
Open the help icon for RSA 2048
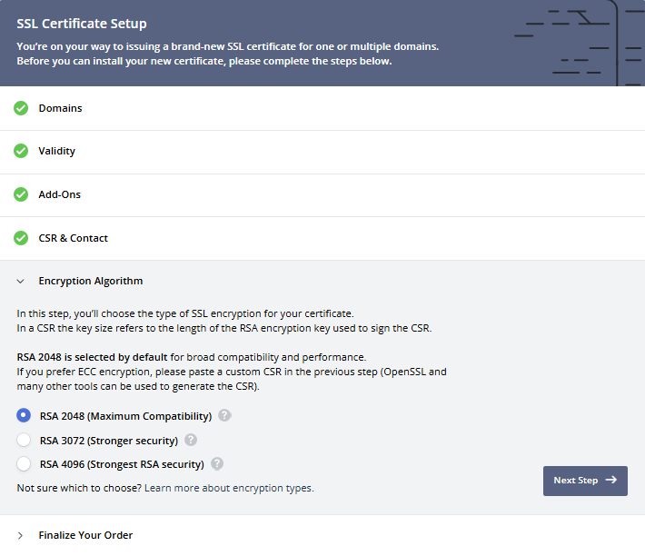pyautogui.click(x=224, y=416)
